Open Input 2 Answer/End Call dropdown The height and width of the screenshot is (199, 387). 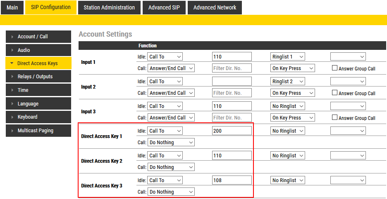171,93
